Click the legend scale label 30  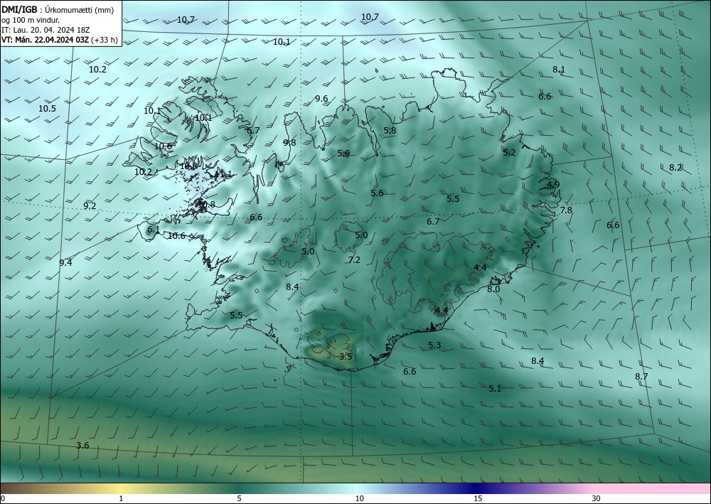tap(597, 498)
